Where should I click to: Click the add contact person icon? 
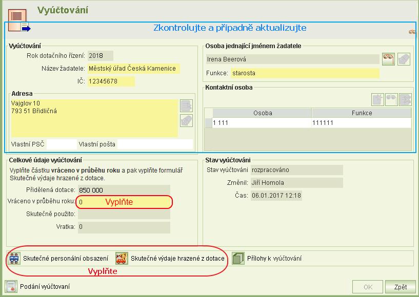click(377, 99)
